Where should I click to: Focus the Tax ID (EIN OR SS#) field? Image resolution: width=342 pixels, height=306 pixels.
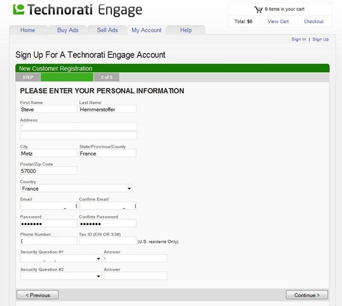click(x=108, y=241)
